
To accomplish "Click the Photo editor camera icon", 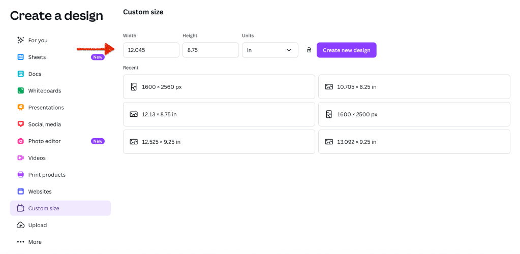I will tap(21, 141).
